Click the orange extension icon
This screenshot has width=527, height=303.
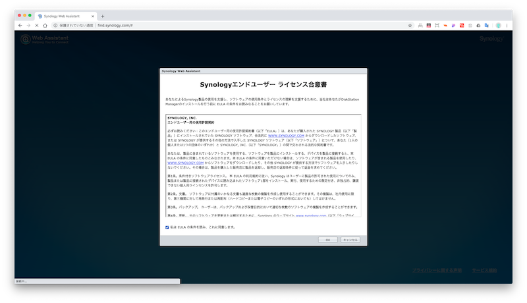[x=445, y=26]
